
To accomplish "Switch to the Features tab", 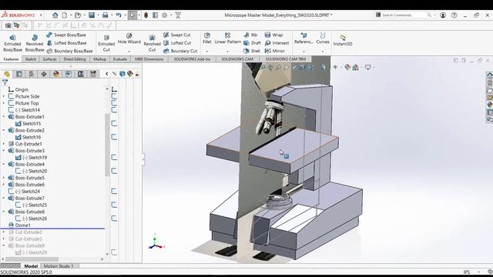I will [x=11, y=59].
